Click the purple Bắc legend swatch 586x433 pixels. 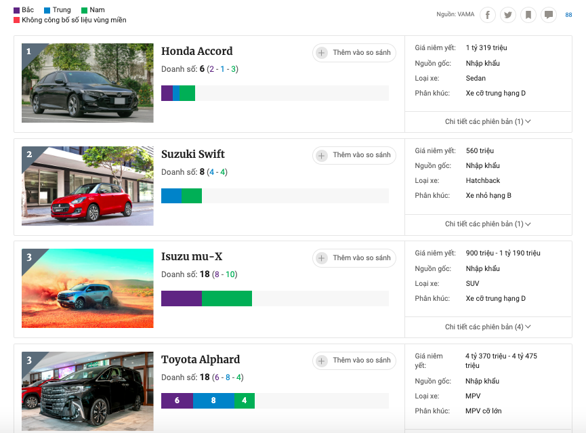[x=16, y=10]
